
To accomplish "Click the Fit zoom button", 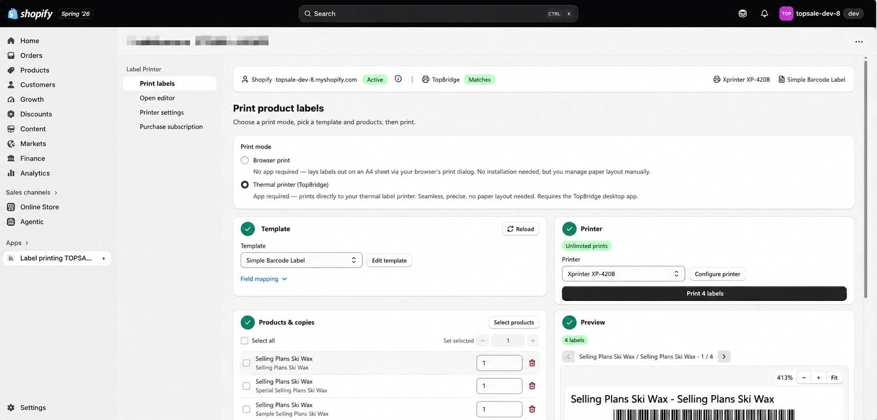I will (834, 378).
